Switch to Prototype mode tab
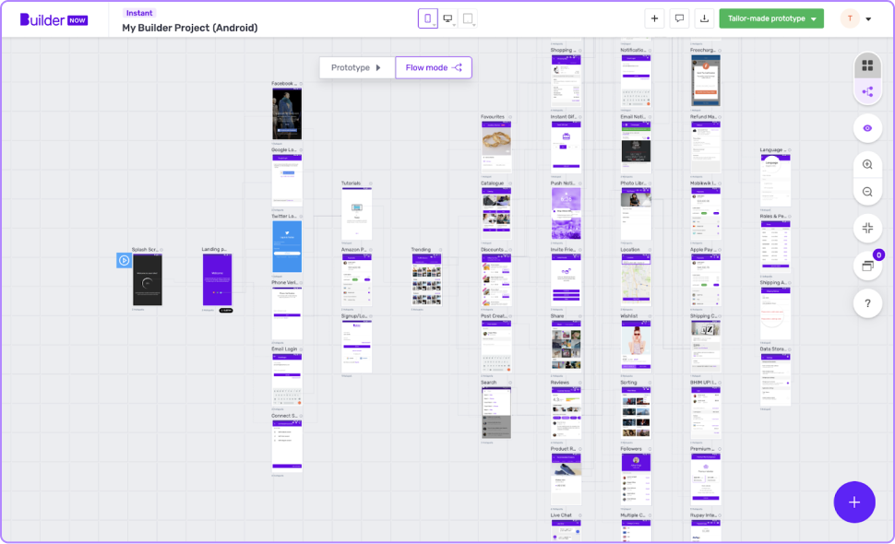Viewport: 895px width, 544px height. pyautogui.click(x=356, y=67)
